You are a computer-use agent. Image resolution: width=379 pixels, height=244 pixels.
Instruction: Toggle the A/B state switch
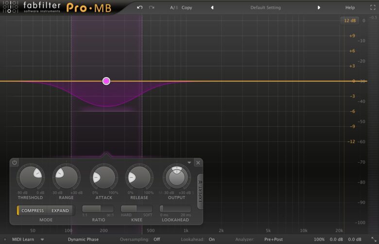174,8
